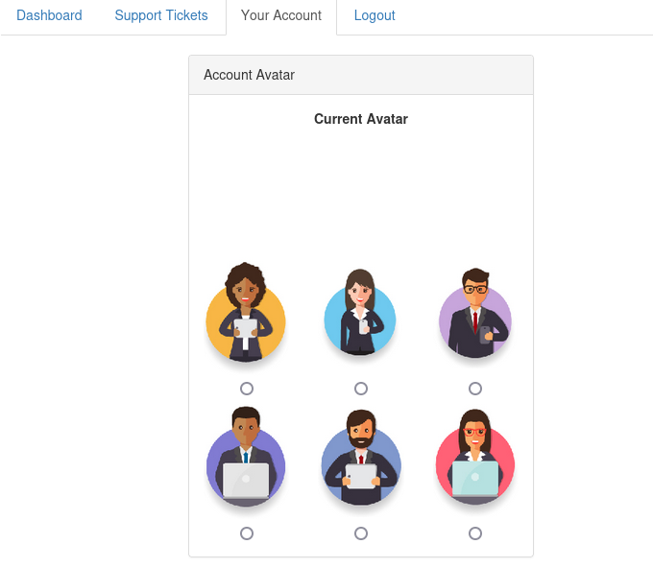Choose the bearded man avatar with tablet
The height and width of the screenshot is (568, 653).
coord(361,457)
